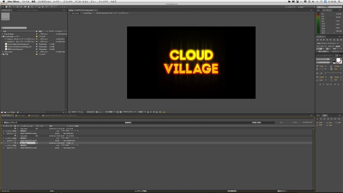Select the Clone Stamp tool

click(x=40, y=7)
